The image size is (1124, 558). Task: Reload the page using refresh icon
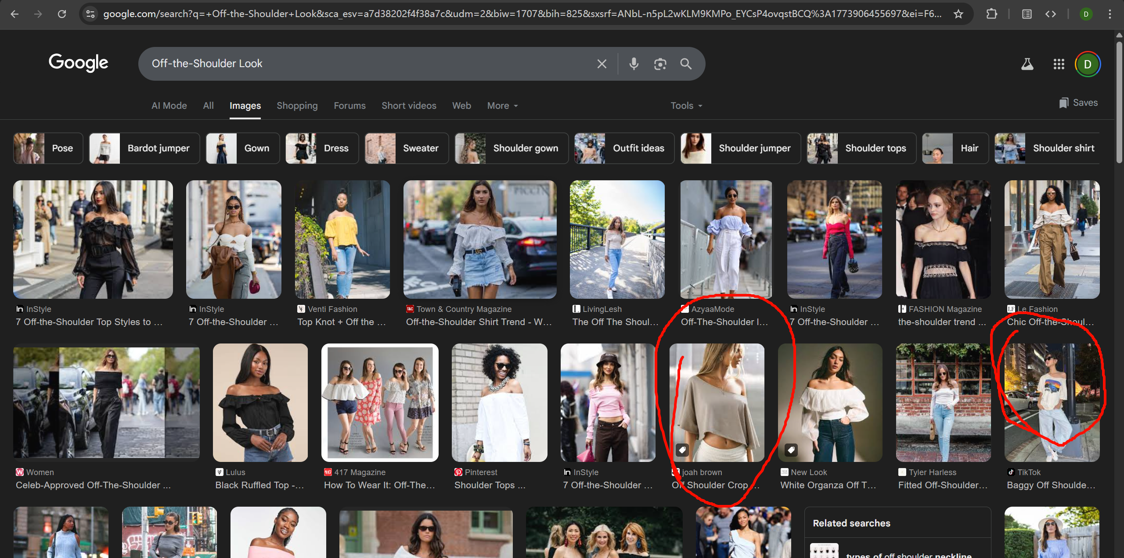pyautogui.click(x=62, y=14)
